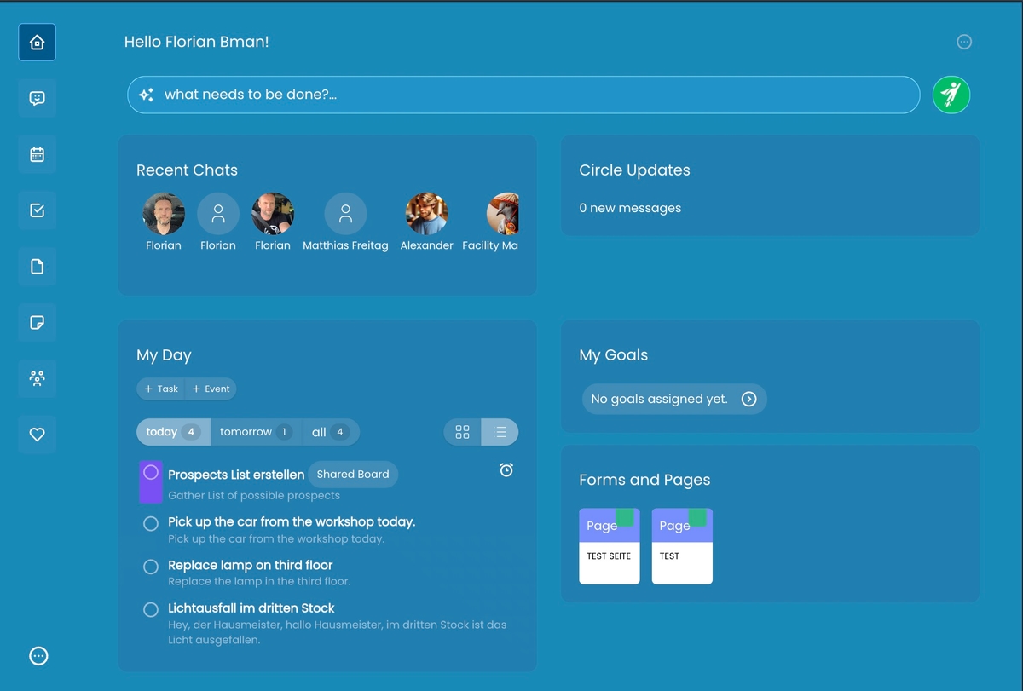Open the circles group icon in sidebar
1023x691 pixels.
tap(37, 378)
